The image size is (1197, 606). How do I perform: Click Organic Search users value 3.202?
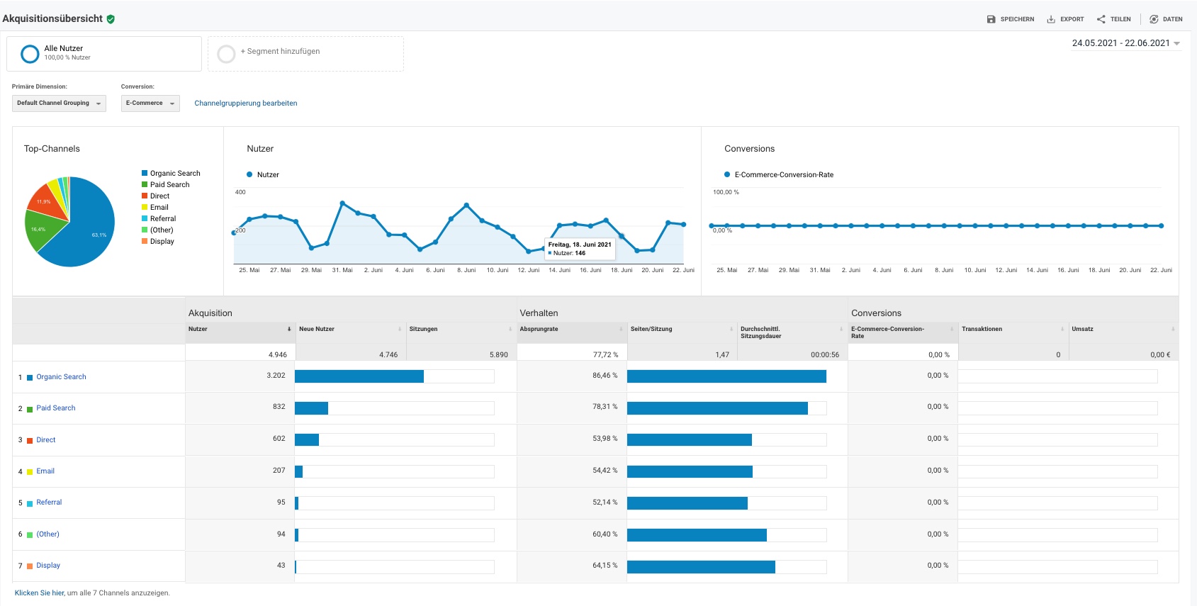pos(276,375)
